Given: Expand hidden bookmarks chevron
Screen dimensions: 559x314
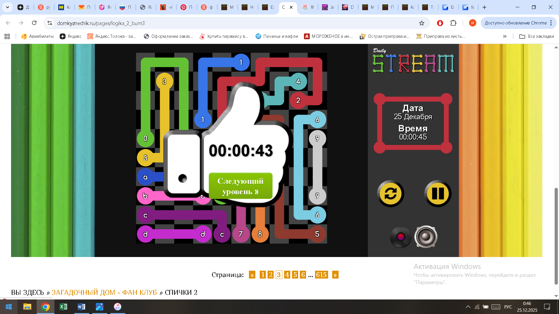Looking at the screenshot, I should click(x=505, y=36).
